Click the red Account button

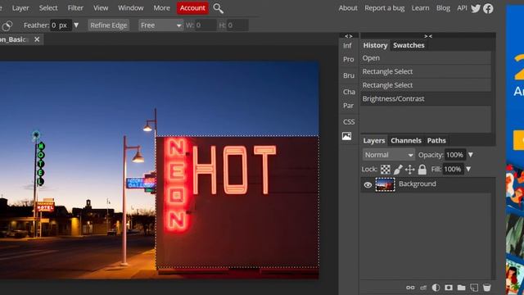click(x=192, y=8)
